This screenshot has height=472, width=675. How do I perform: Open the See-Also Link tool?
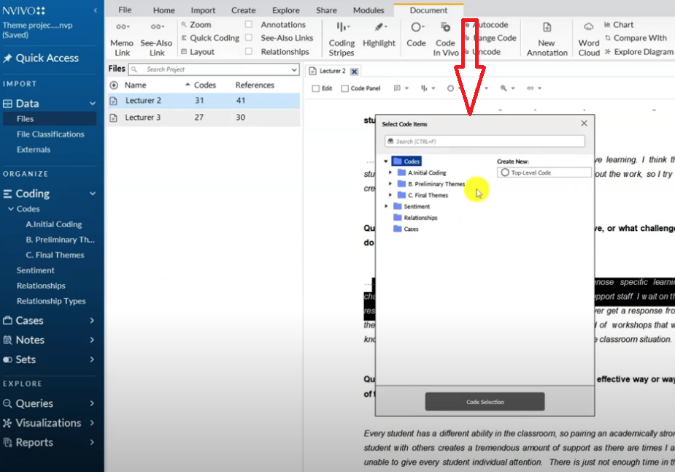156,39
